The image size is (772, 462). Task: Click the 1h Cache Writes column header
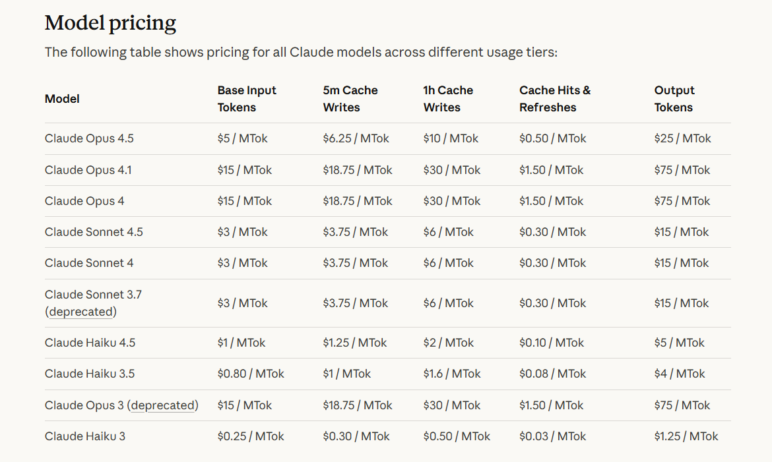pyautogui.click(x=448, y=99)
